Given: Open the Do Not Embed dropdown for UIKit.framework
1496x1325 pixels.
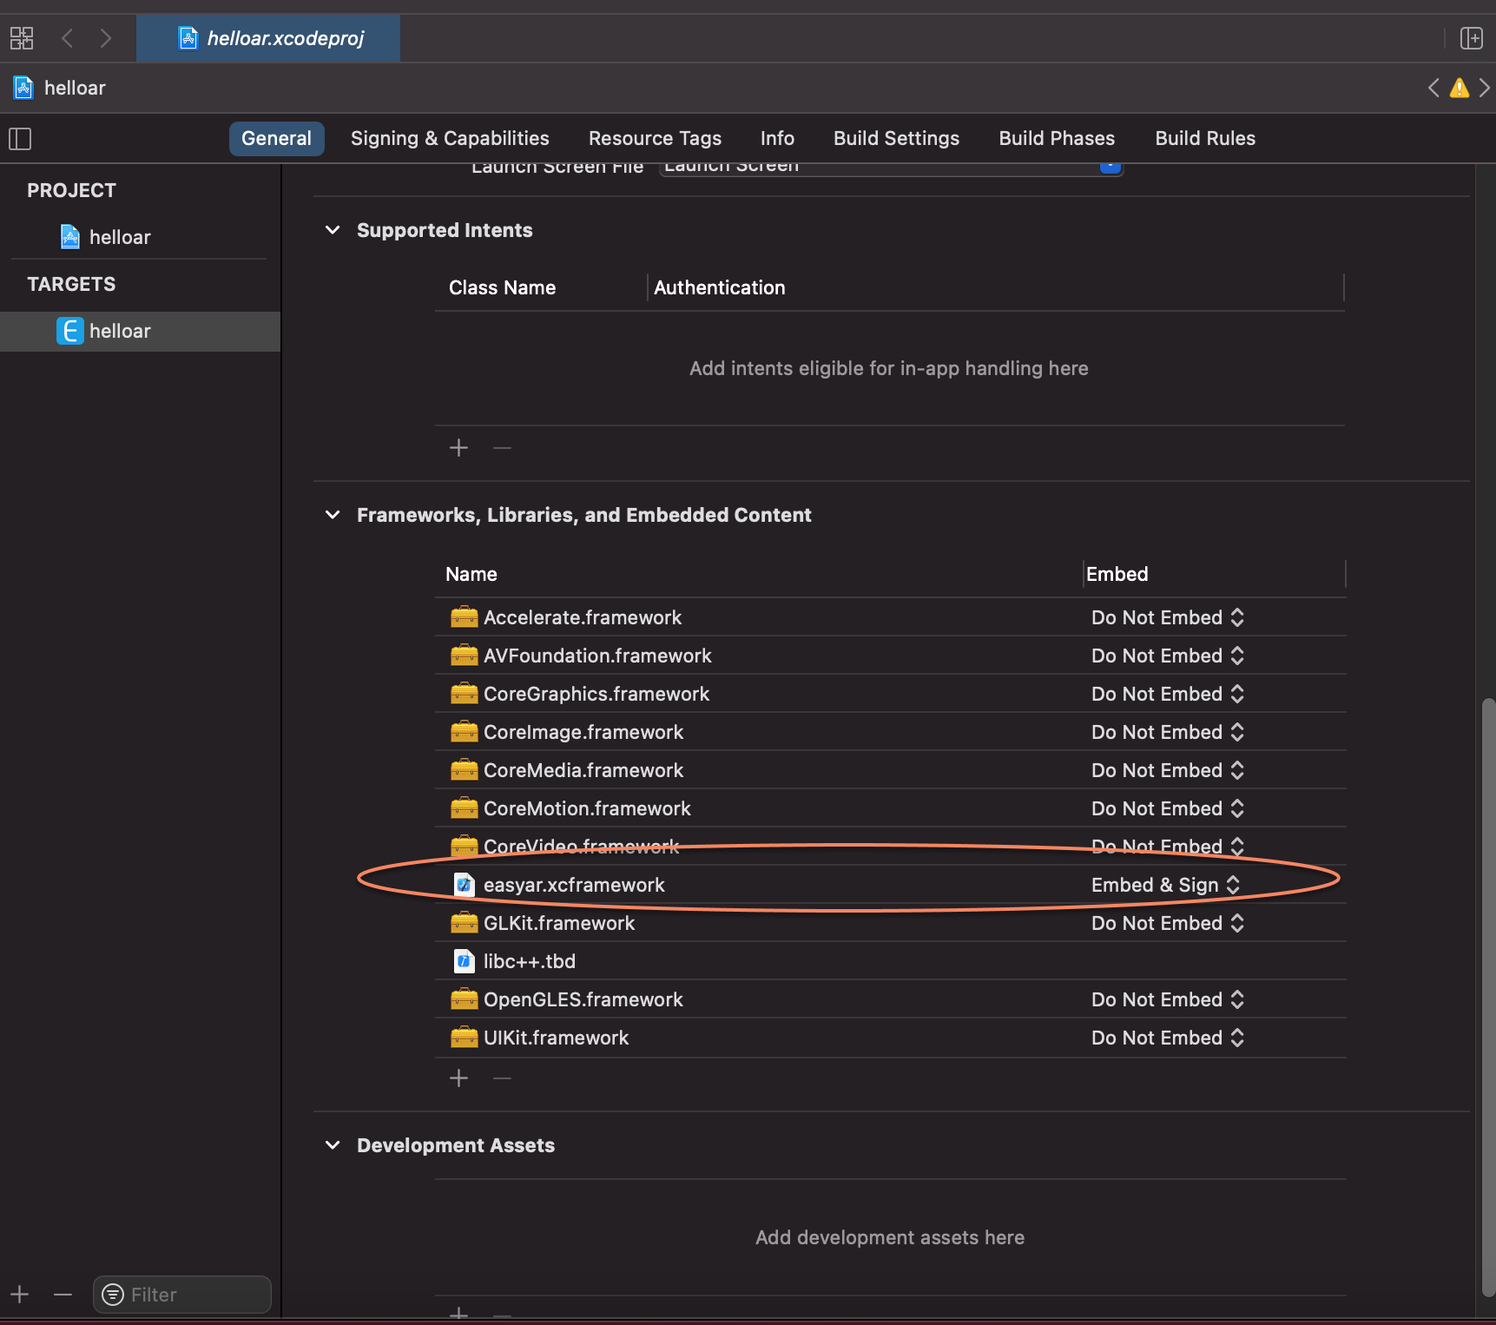Looking at the screenshot, I should [x=1166, y=1037].
